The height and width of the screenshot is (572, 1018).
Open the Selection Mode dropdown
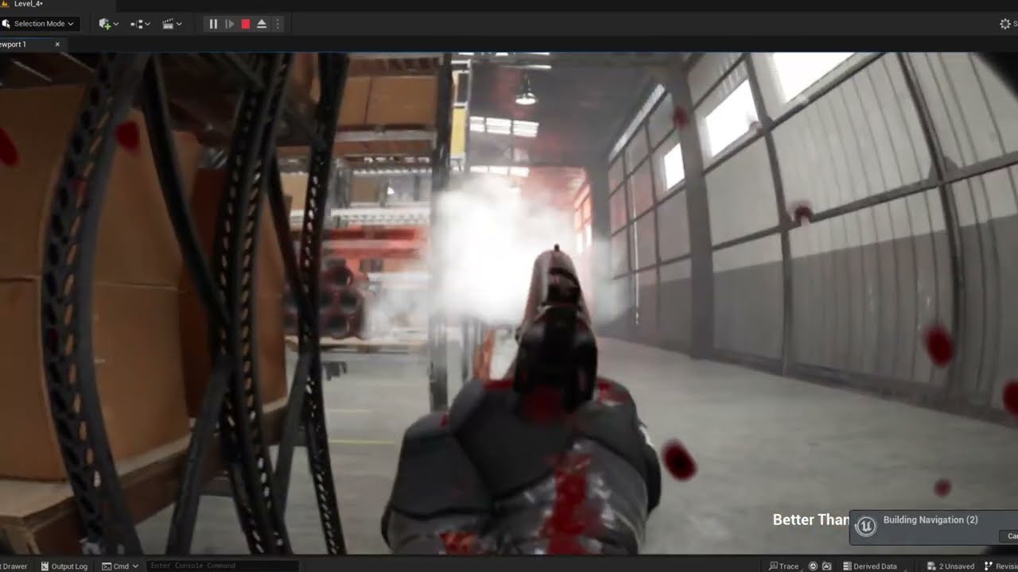[40, 24]
